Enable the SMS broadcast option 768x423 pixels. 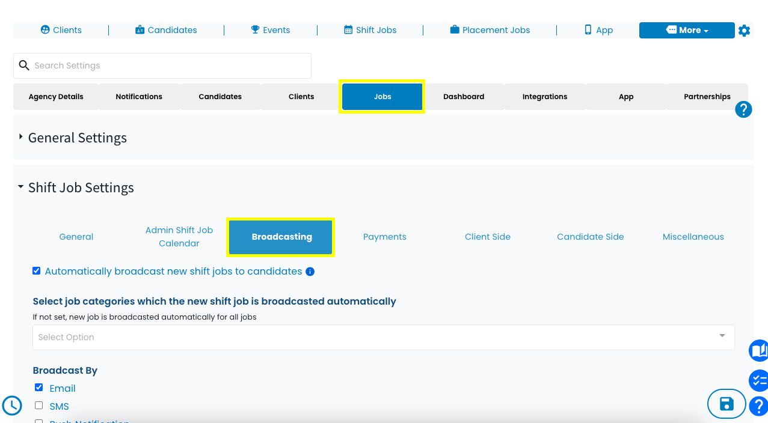point(39,406)
